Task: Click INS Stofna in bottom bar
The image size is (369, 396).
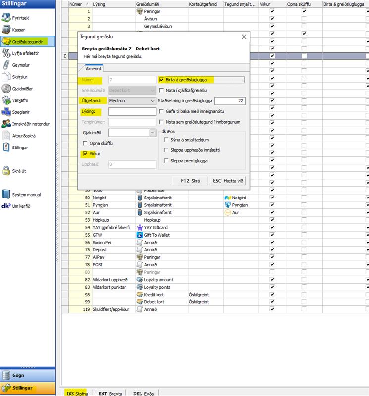Action: click(77, 392)
